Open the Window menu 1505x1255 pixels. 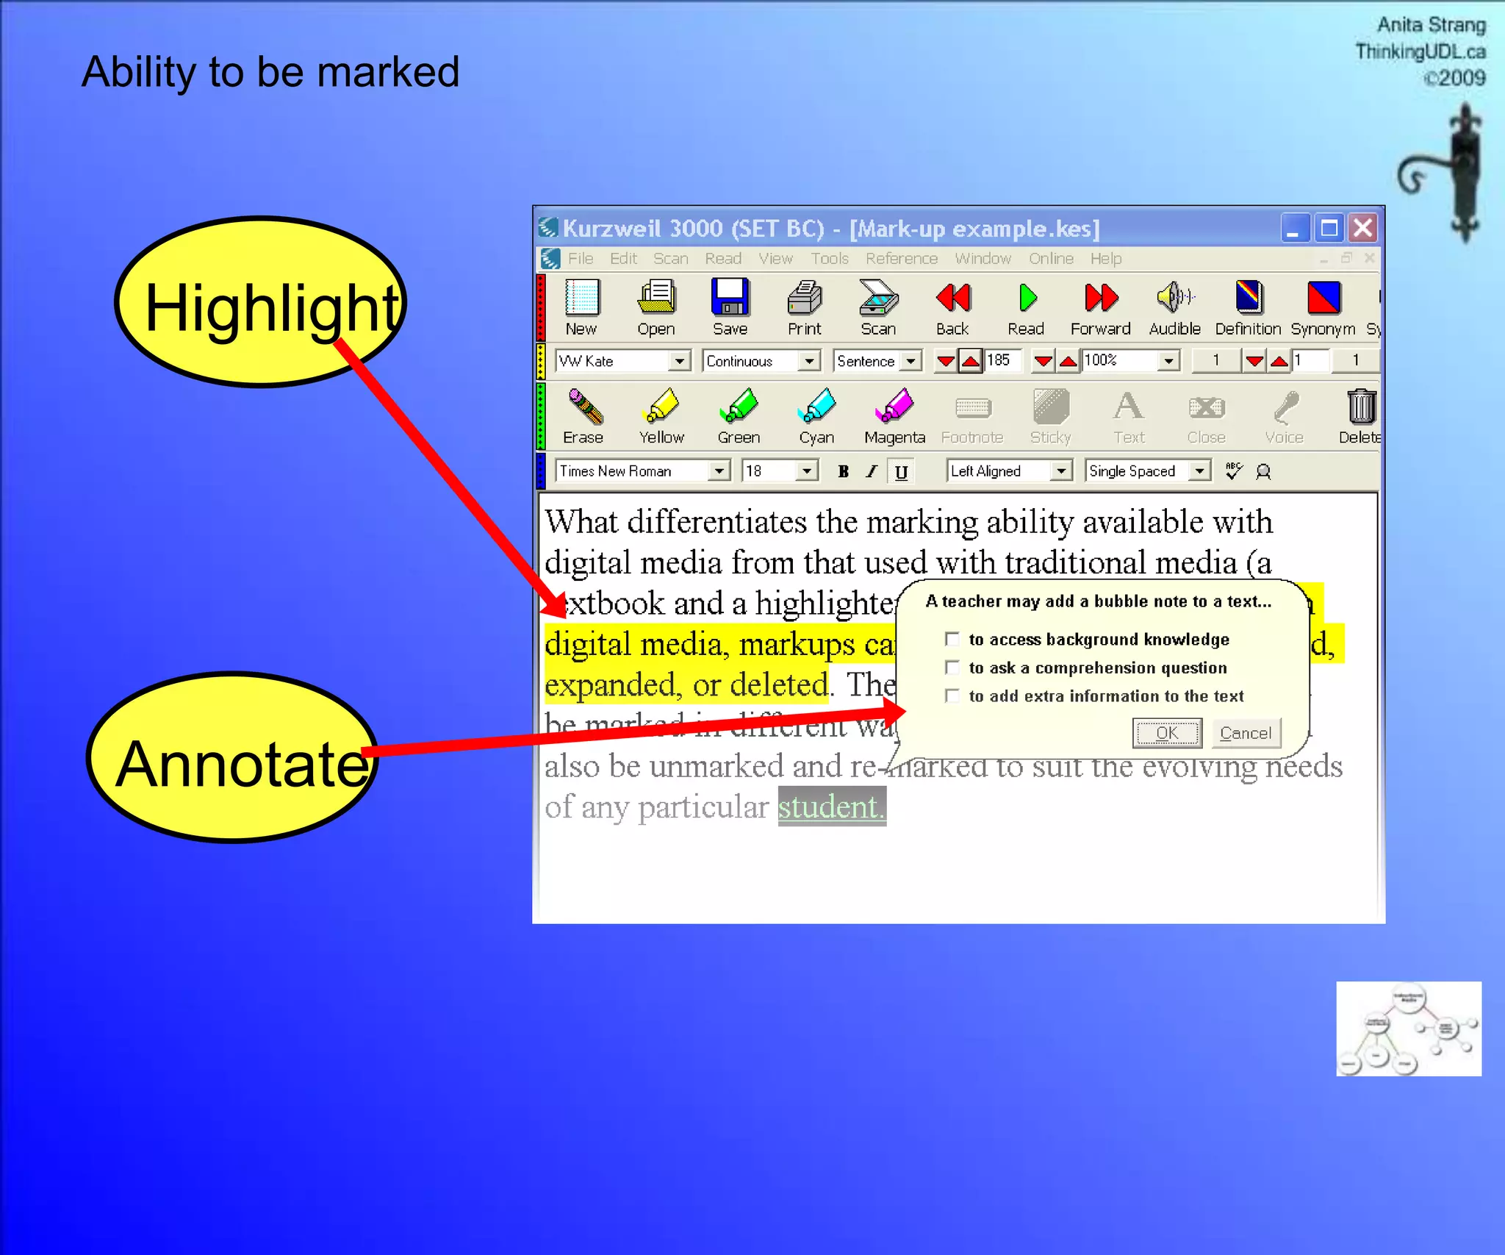coord(983,259)
